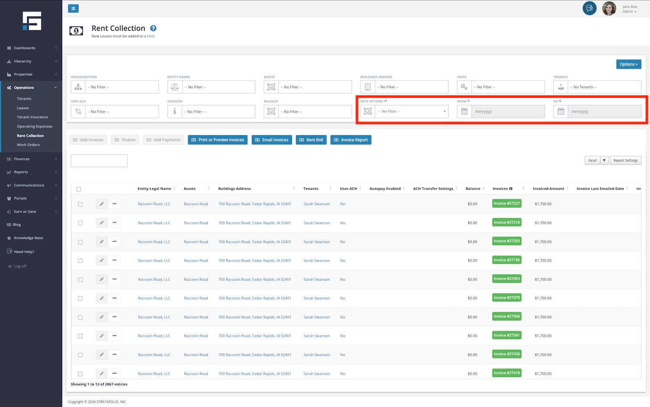Open Tenant Insurance in the sidebar
The width and height of the screenshot is (650, 407).
(x=32, y=117)
